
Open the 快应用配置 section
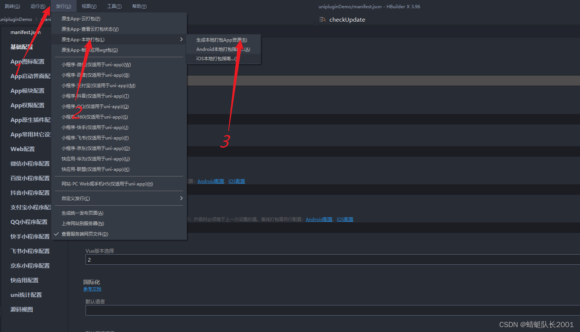24,280
